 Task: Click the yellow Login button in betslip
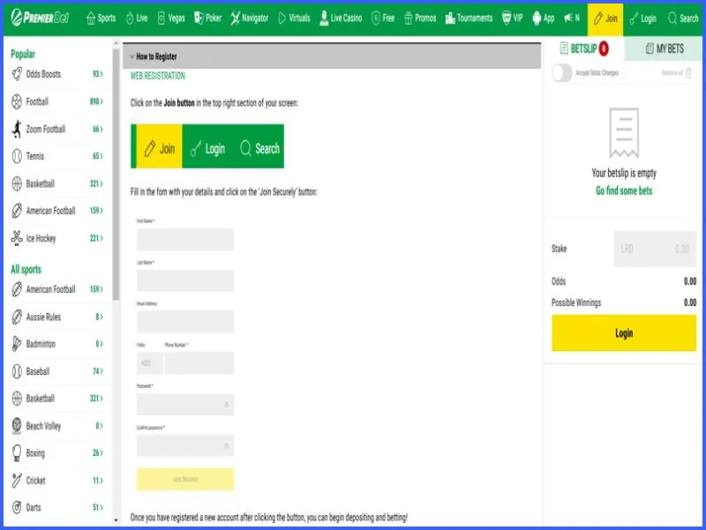(624, 333)
